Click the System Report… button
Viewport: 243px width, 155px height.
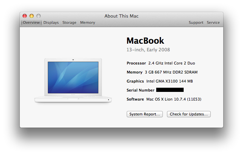(145, 114)
